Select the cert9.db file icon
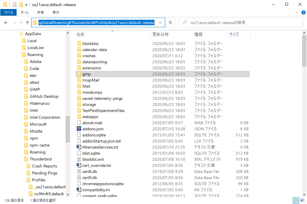The width and height of the screenshot is (307, 204). pos(79,178)
